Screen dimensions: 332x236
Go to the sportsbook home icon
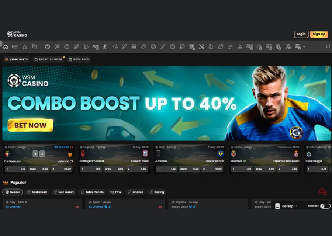point(6,47)
